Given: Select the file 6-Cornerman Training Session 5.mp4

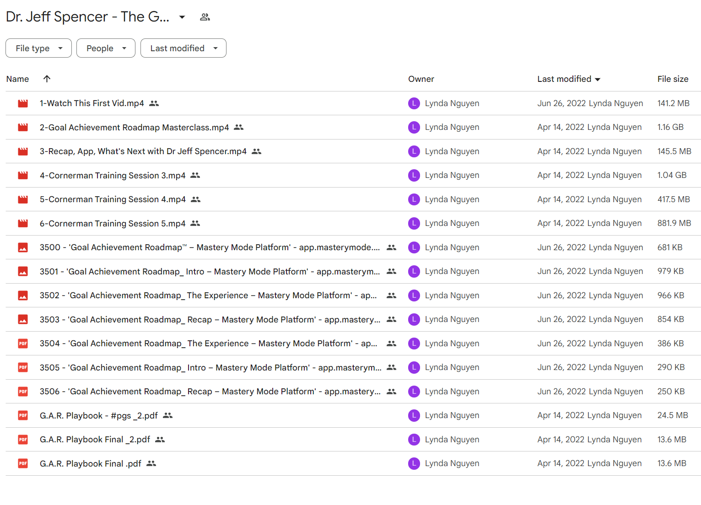Looking at the screenshot, I should (x=113, y=223).
